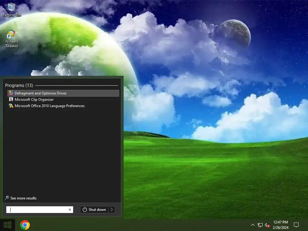Click the muted volume tray icon
Screen dimensions: 308x231
point(267,225)
